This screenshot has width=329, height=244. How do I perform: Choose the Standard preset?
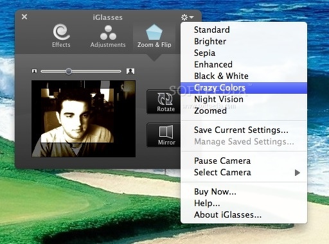click(244, 30)
